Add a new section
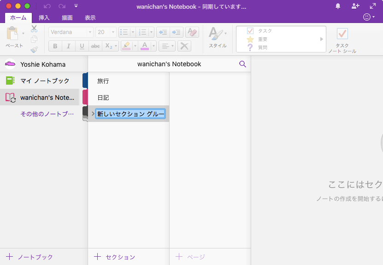Viewport: 383px width, 265px height. (114, 257)
